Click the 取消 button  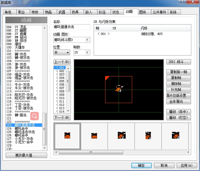164,165
